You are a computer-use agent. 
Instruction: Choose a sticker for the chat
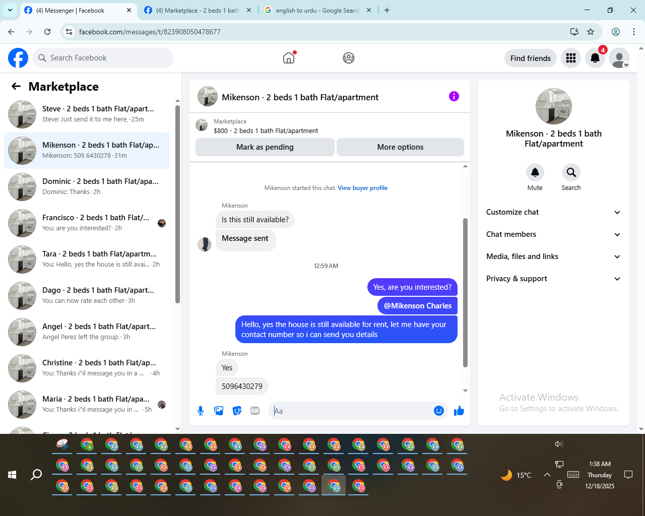pos(237,411)
